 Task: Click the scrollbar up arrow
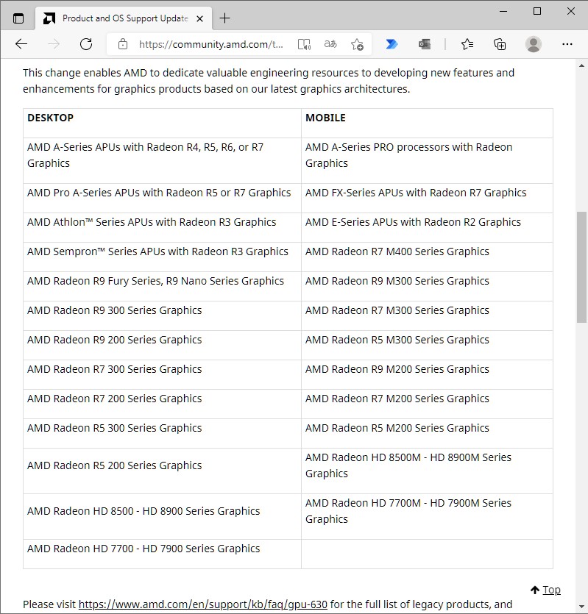(581, 65)
